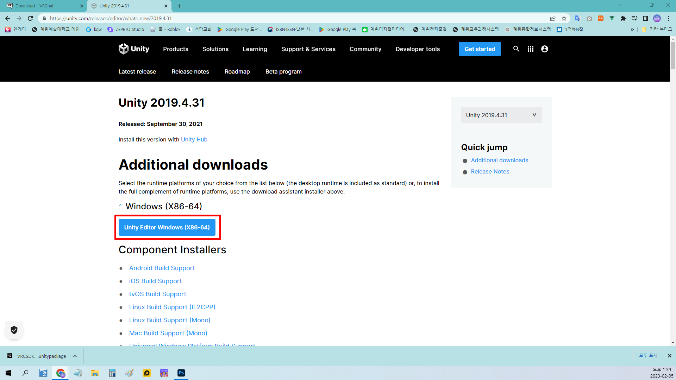This screenshot has width=676, height=380.
Task: Expand VRCSDK unitypackage download options arrow
Action: tap(75, 356)
